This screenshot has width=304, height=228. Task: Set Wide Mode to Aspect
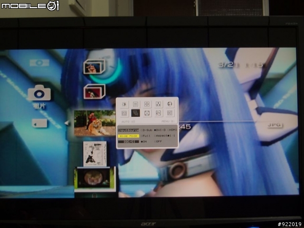[x=161, y=136]
